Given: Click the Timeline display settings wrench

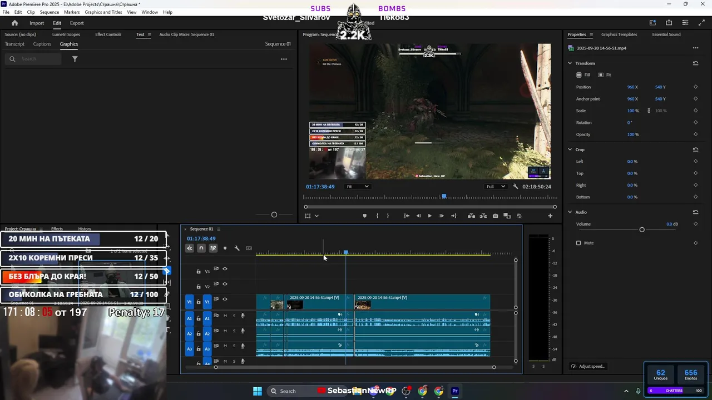Looking at the screenshot, I should (237, 248).
